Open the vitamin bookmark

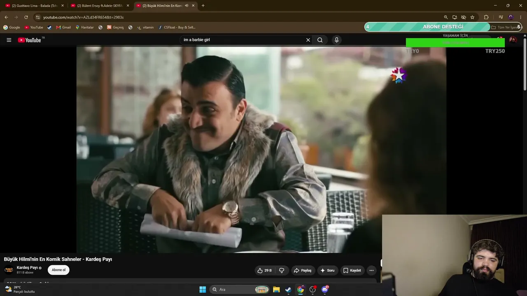tap(145, 28)
